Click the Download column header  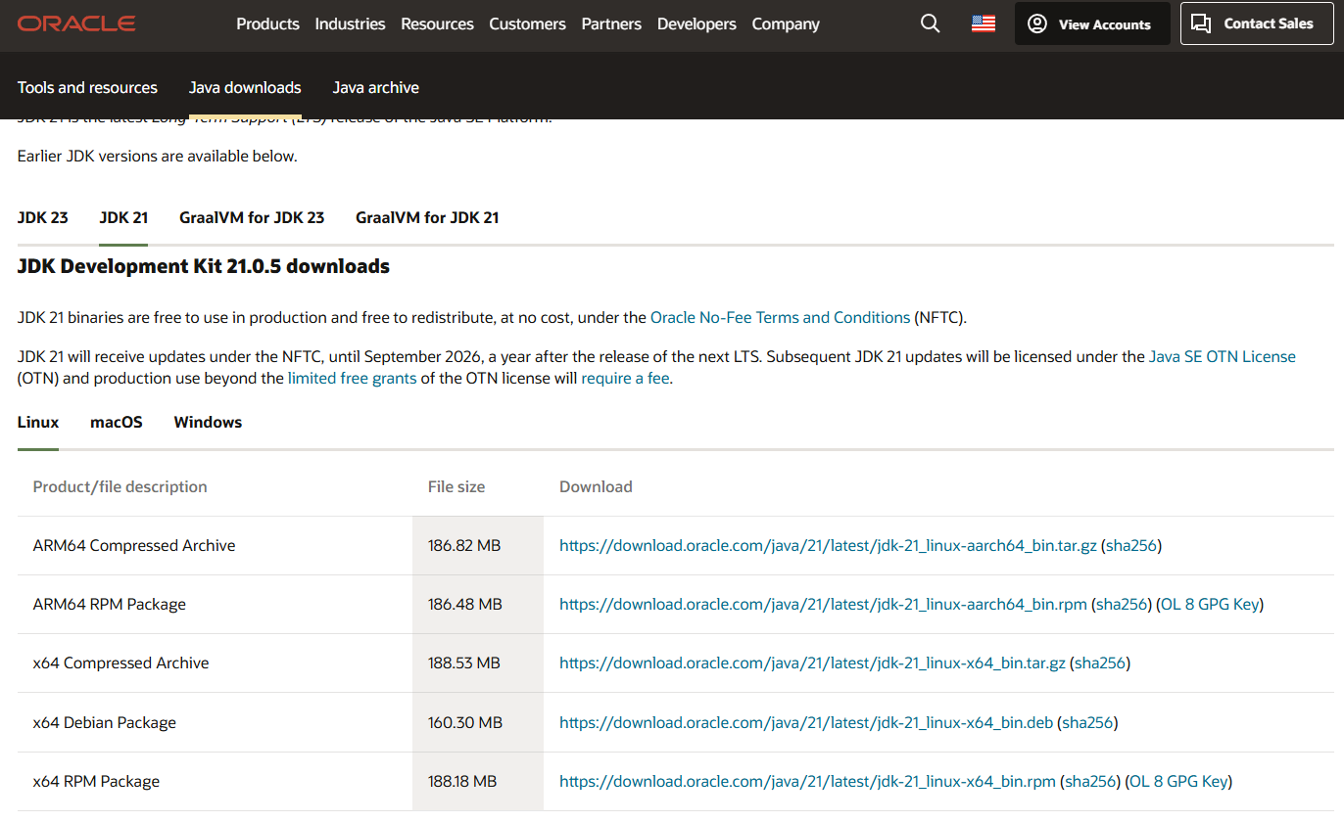coord(596,486)
